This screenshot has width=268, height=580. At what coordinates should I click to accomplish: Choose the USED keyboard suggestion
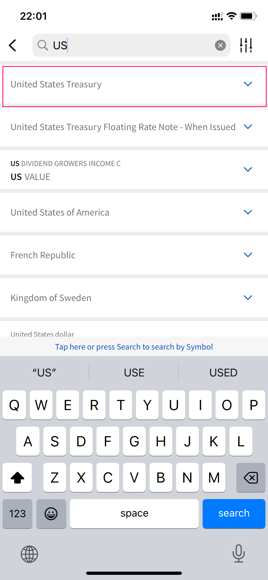223,373
